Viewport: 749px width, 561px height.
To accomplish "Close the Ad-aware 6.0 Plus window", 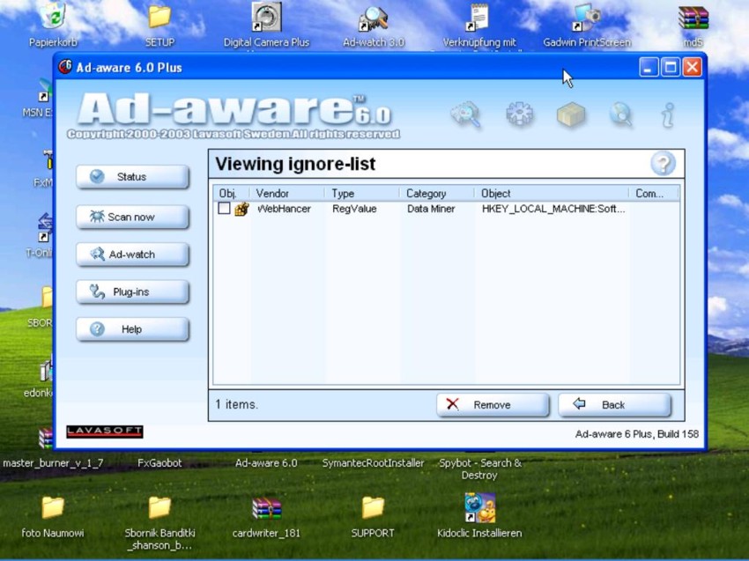I will point(692,67).
